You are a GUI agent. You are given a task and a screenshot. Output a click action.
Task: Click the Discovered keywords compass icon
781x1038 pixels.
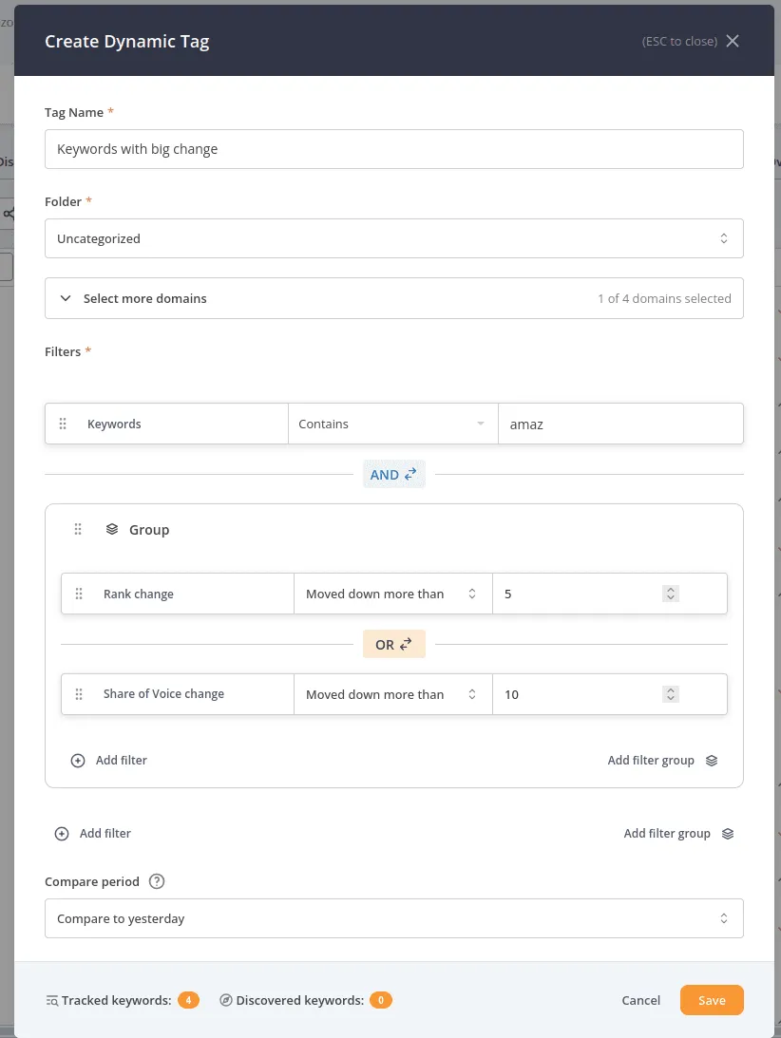click(226, 1000)
